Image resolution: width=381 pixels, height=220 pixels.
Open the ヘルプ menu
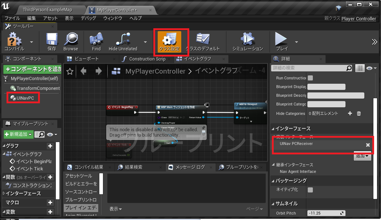coord(135,18)
